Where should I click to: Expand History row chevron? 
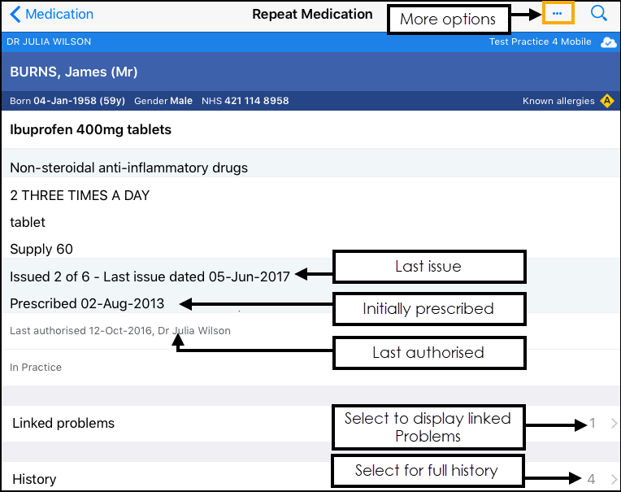point(614,479)
